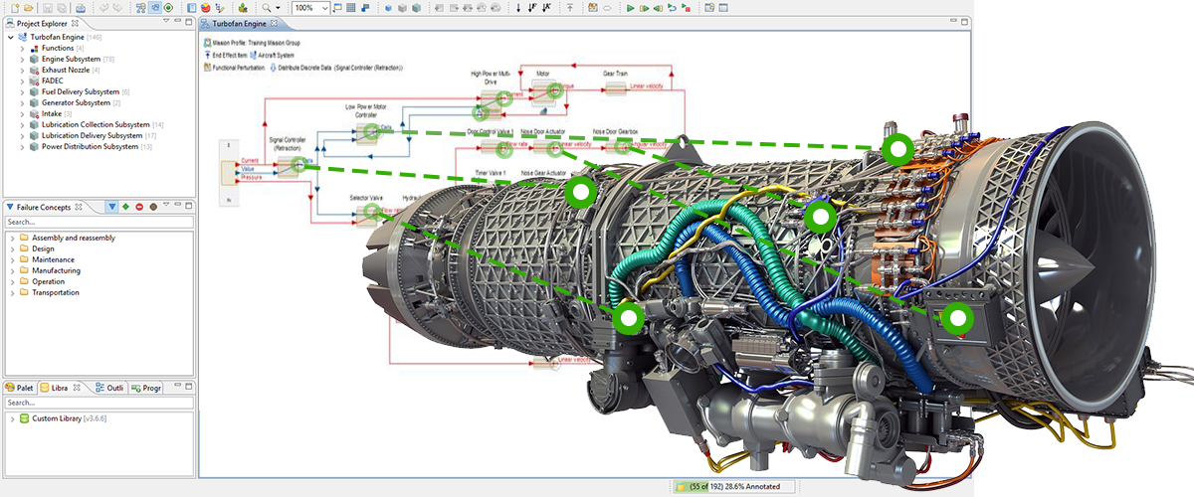The width and height of the screenshot is (1194, 497).
Task: Click the Print icon in the toolbar
Action: click(79, 8)
